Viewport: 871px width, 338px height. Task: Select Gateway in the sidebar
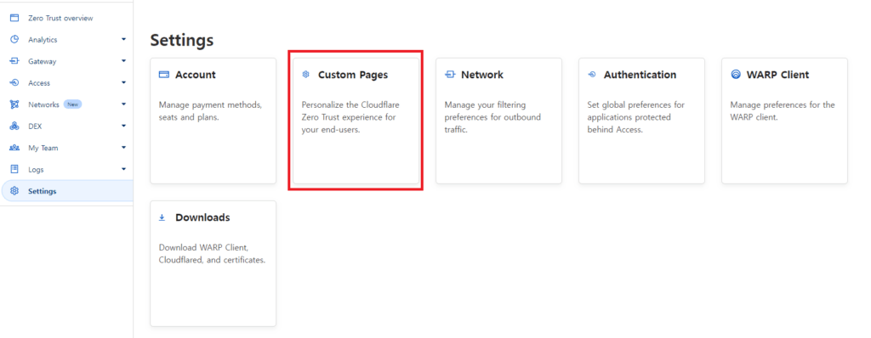click(43, 62)
